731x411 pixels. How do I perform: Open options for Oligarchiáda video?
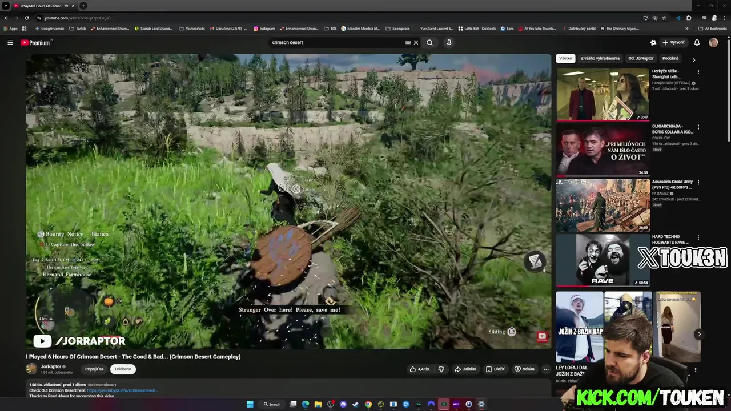tap(698, 127)
